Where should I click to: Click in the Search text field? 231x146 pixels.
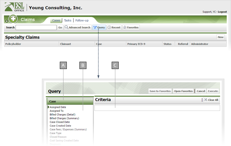pos(36,28)
